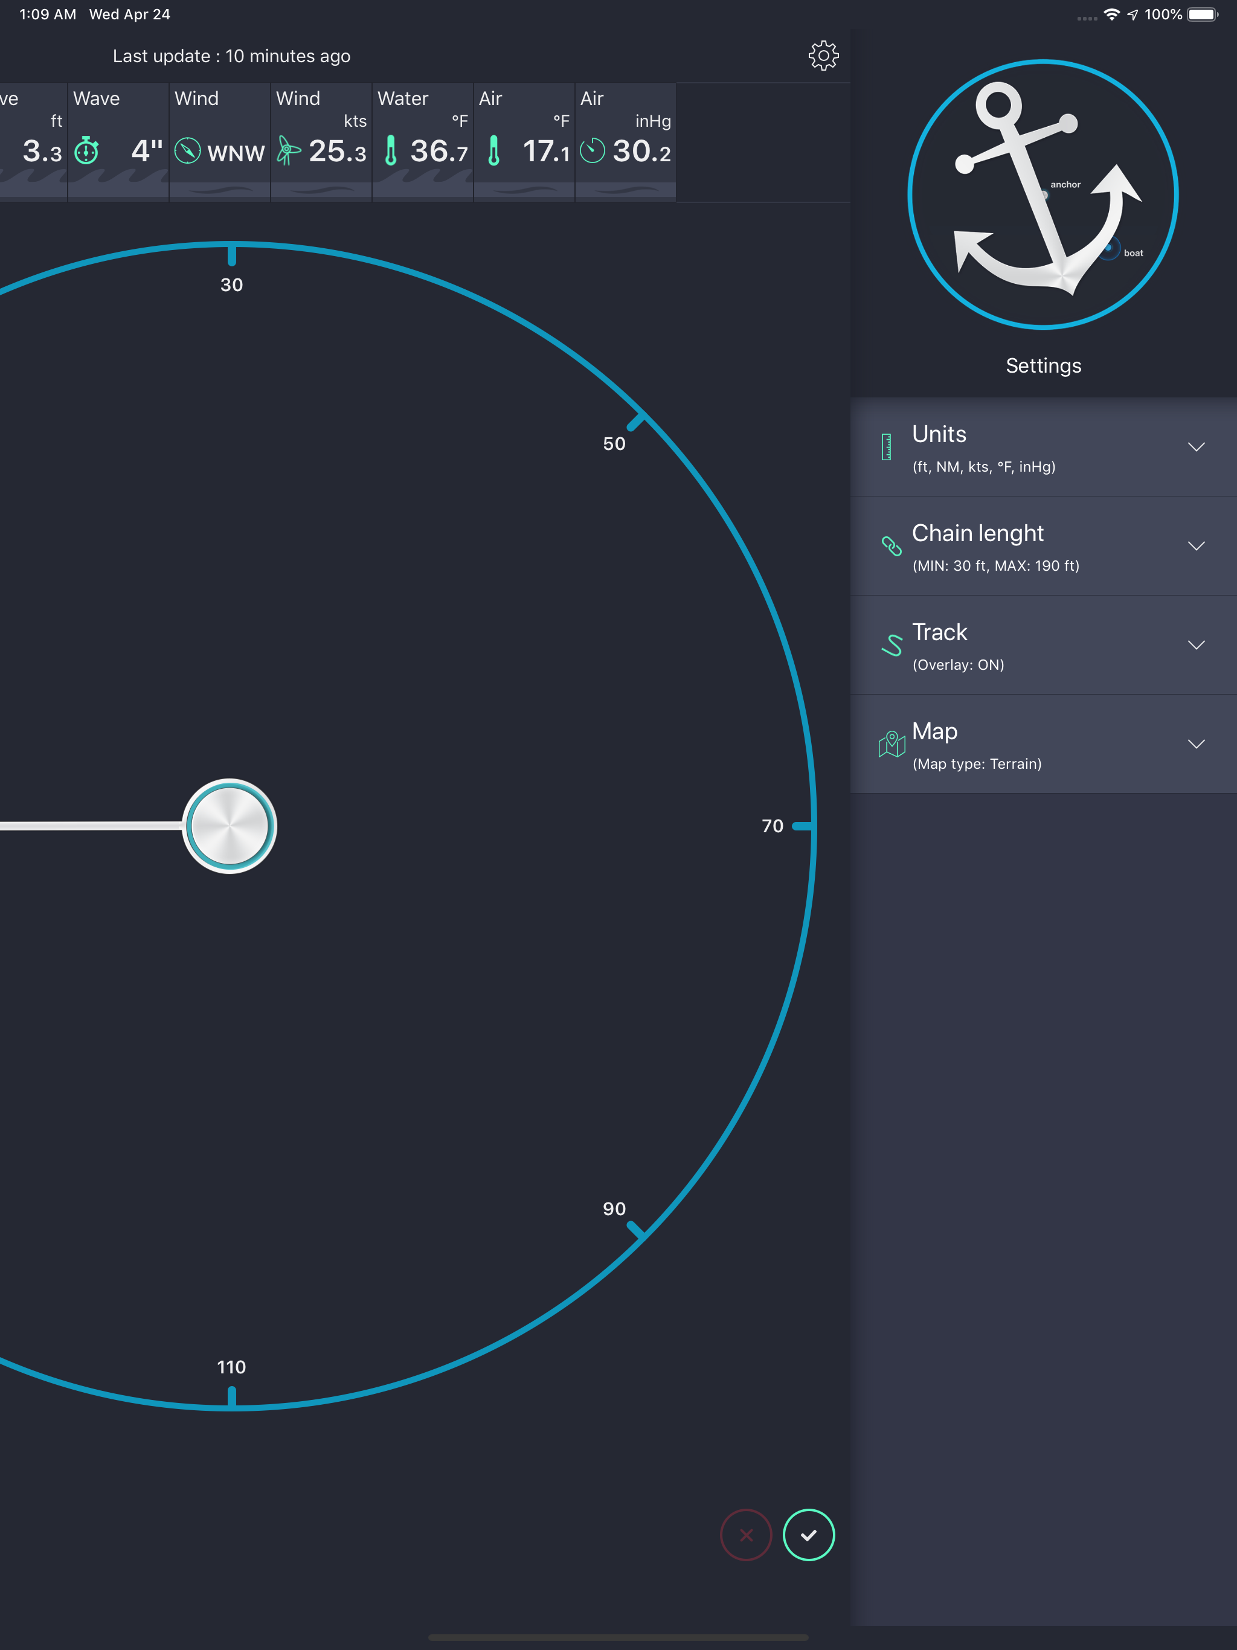The image size is (1237, 1650).
Task: Tap the Chain length link icon
Action: coord(892,546)
